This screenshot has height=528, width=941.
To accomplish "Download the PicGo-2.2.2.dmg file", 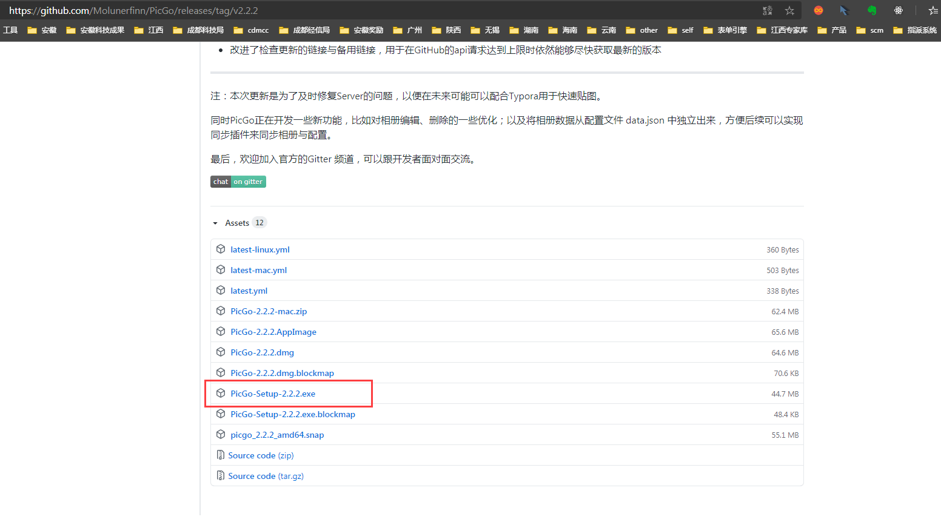I will (262, 352).
